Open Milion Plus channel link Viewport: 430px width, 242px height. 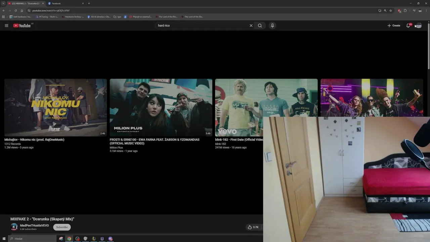click(x=116, y=148)
